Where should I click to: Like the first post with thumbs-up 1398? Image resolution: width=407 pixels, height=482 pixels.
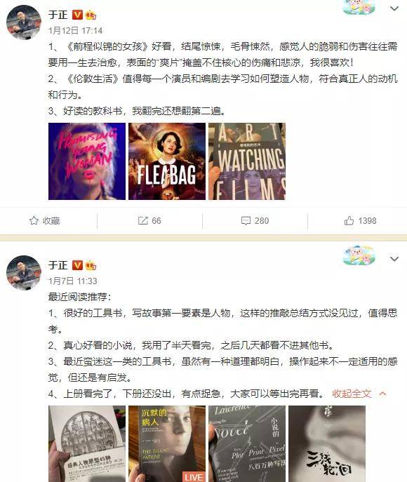point(349,220)
